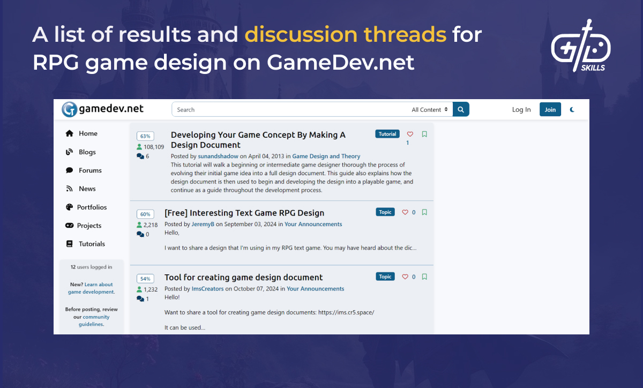
Task: Click comments icon showing 0
Action: click(140, 234)
